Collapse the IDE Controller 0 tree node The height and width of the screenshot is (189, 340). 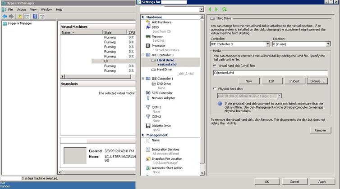143,55
